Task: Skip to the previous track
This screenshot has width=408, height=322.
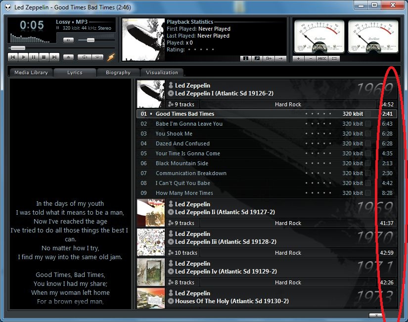Action: [13, 57]
